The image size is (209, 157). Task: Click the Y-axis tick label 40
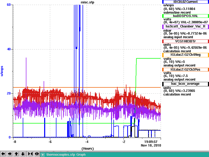(x=9, y=49)
